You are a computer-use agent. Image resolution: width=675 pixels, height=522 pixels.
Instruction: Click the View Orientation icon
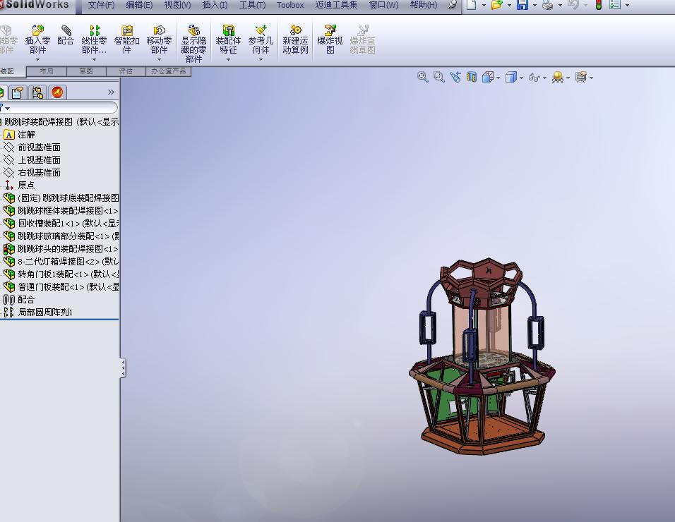click(x=488, y=77)
